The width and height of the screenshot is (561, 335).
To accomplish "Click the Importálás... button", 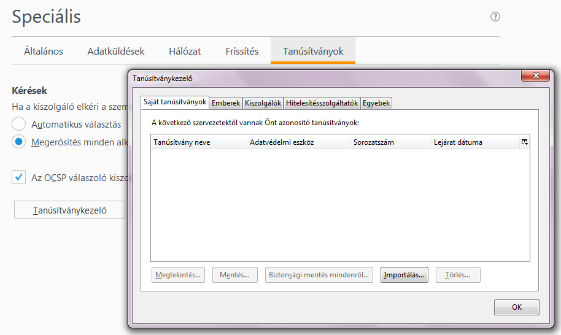I will (403, 275).
